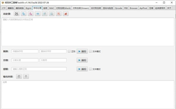The image size is (176, 109).
Task: Focus the 待替换字符 input field
Action: pyautogui.click(x=25, y=51)
